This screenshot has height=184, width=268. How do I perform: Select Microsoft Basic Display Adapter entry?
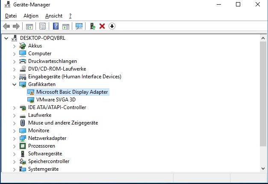tap(72, 92)
